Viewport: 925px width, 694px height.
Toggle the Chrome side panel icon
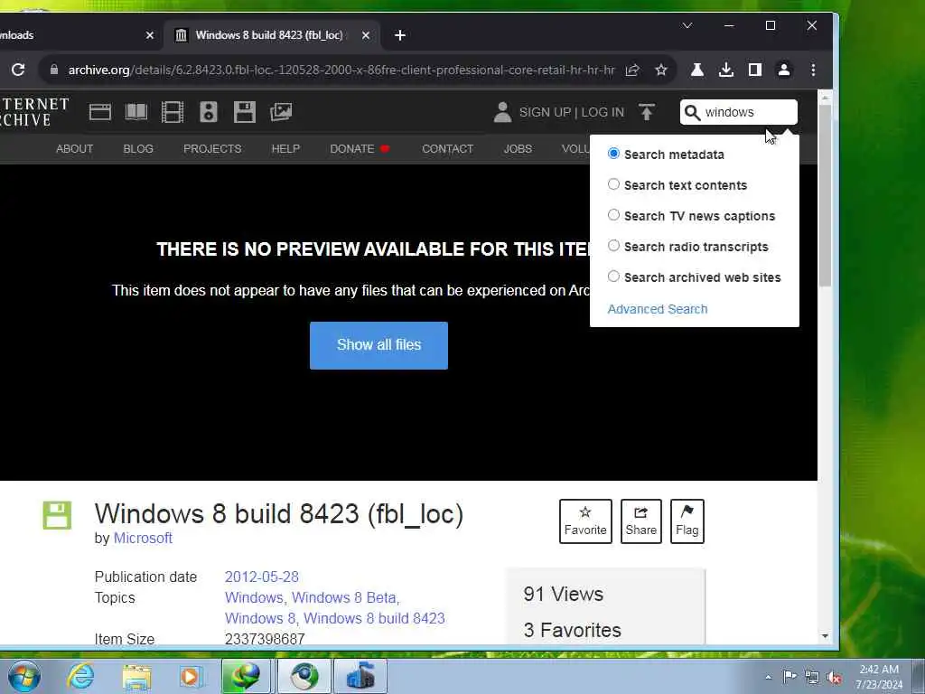pyautogui.click(x=755, y=70)
